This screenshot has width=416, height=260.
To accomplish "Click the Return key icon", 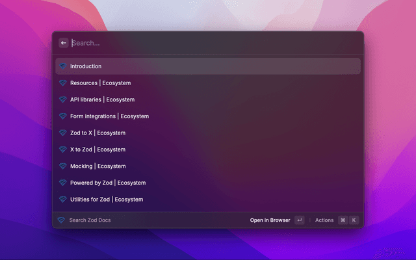I will point(299,220).
